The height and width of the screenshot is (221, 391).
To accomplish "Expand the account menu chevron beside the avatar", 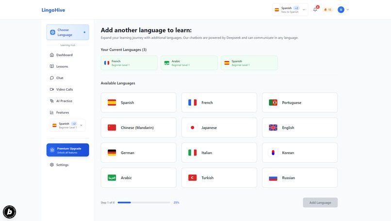I will coord(348,10).
